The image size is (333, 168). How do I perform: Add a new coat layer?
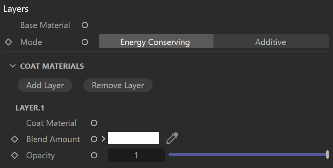[45, 85]
